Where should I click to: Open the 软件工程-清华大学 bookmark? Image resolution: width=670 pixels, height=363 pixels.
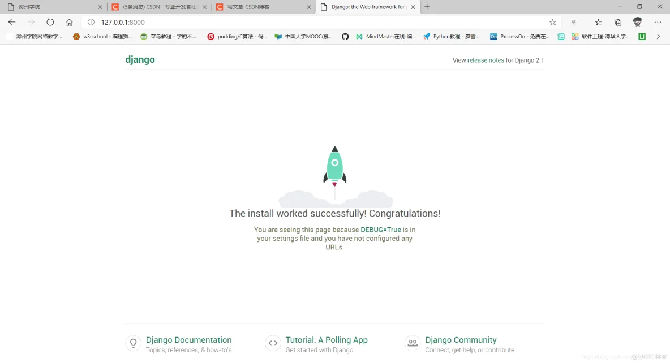[601, 37]
